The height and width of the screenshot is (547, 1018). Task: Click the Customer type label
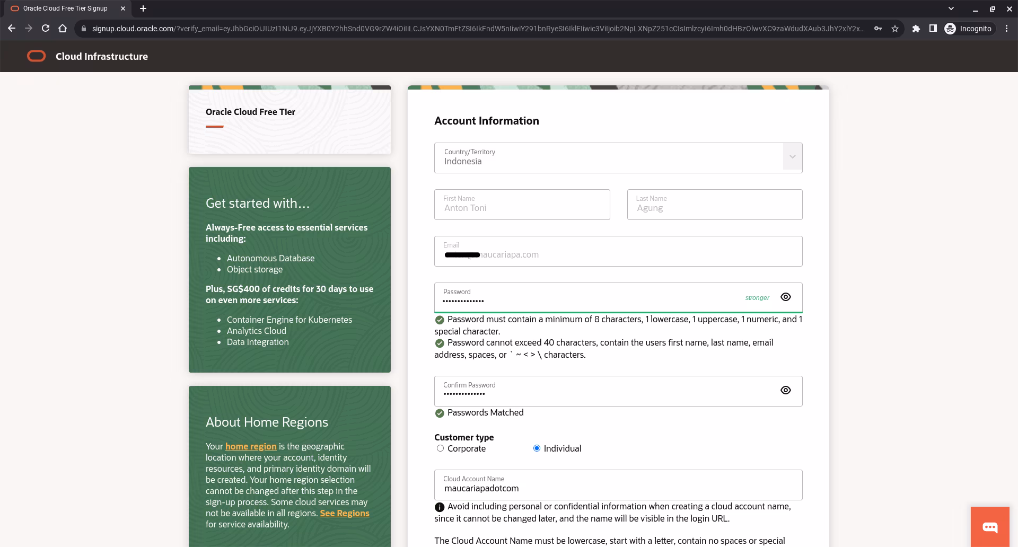[464, 437]
